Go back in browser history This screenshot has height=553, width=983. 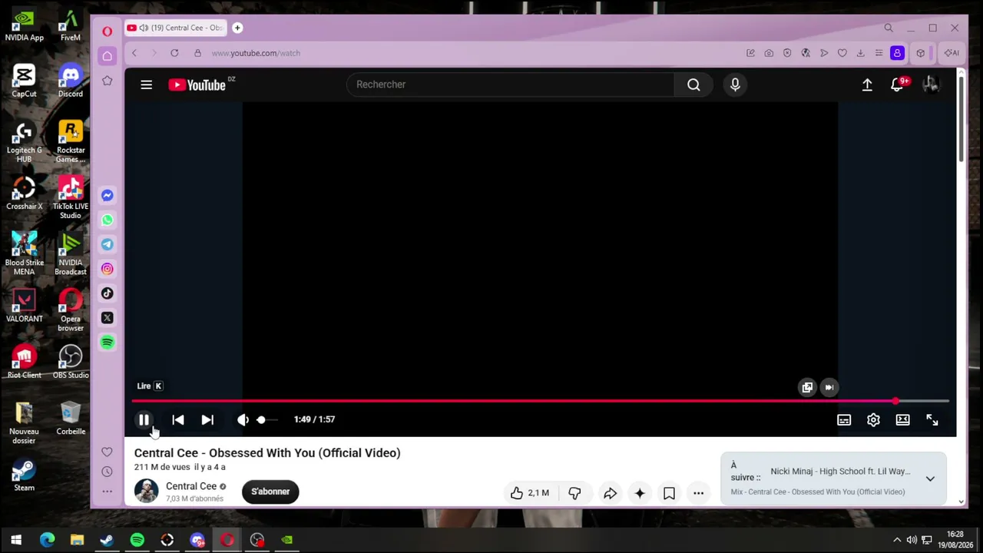134,53
